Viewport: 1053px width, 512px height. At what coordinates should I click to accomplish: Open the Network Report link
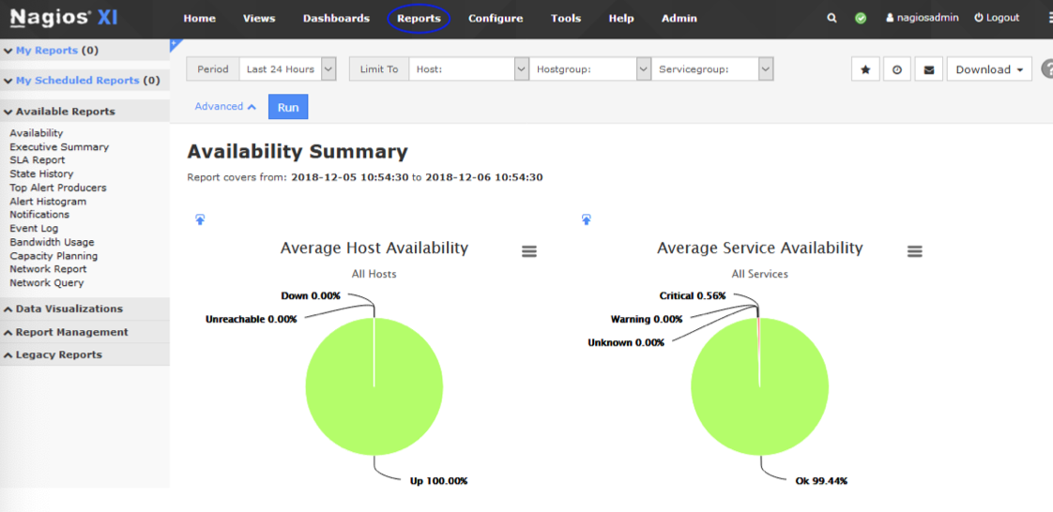coord(48,269)
